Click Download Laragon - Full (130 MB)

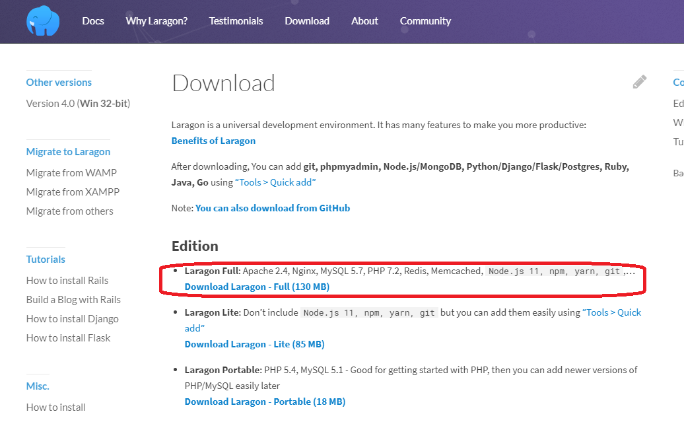click(257, 287)
